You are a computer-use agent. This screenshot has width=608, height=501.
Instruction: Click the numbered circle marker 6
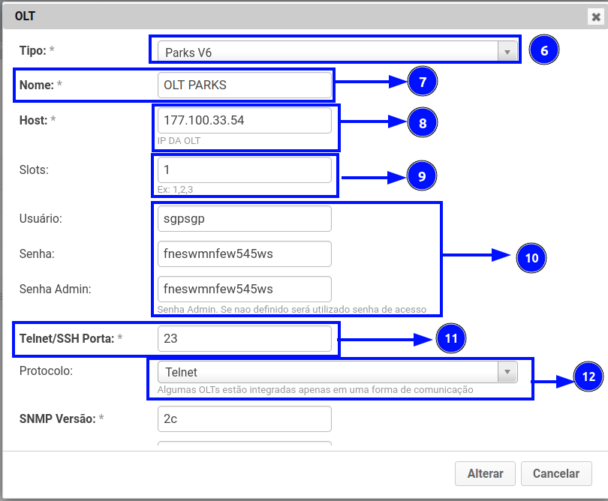pos(544,51)
